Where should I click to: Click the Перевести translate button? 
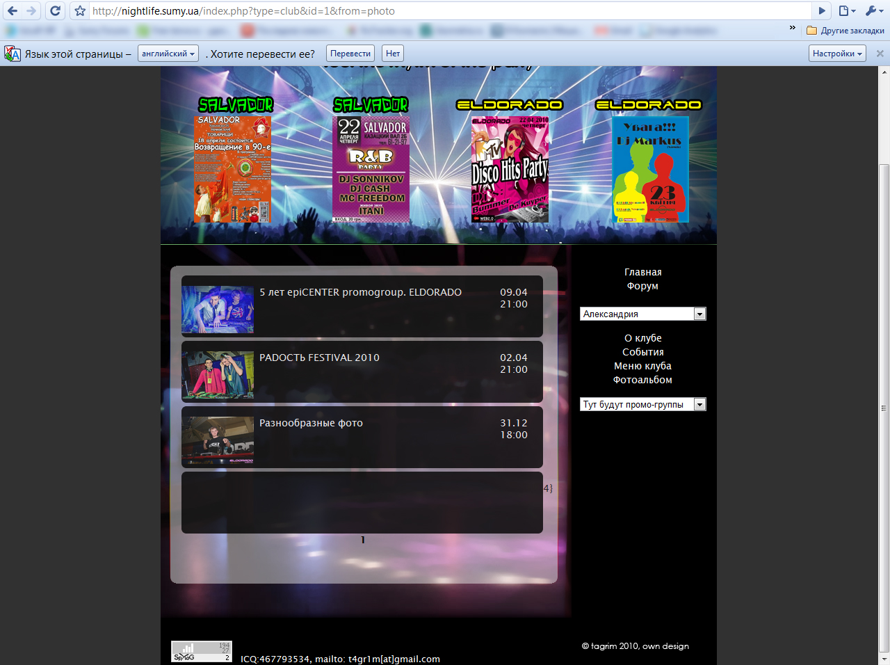click(350, 54)
